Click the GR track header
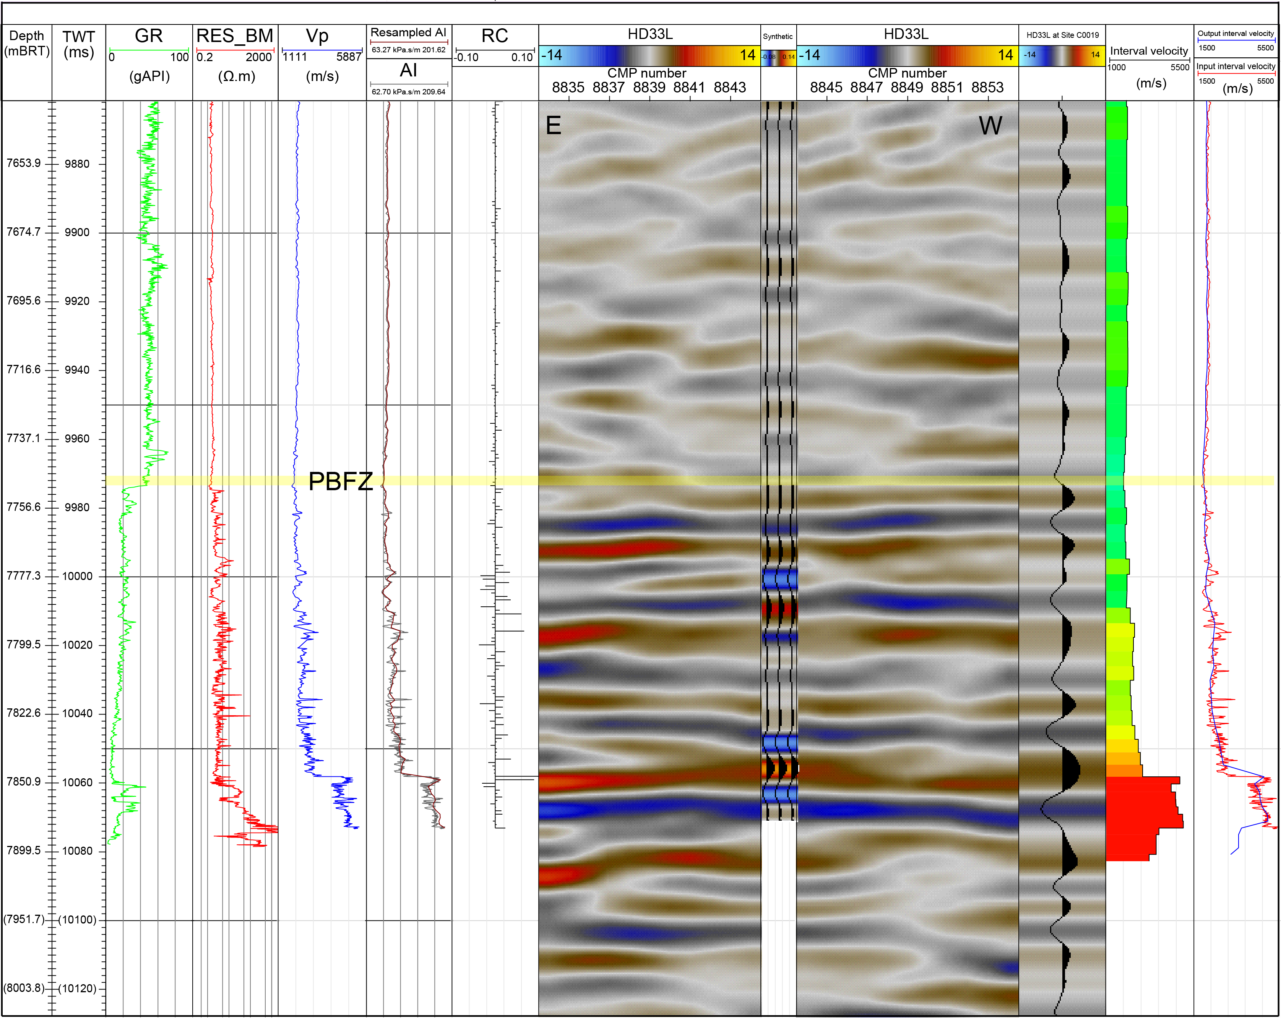 pyautogui.click(x=149, y=36)
